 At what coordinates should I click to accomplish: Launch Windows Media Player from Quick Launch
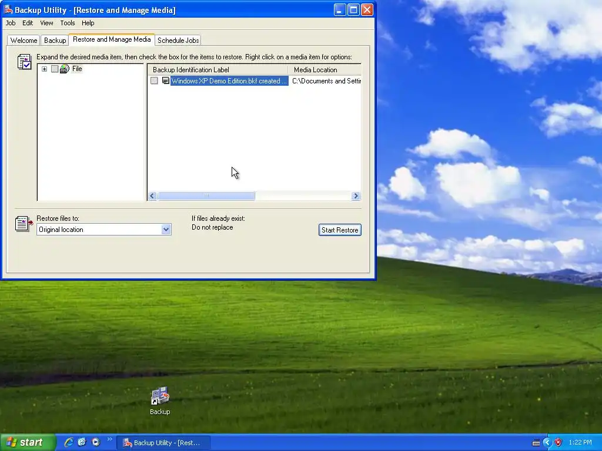[x=96, y=442]
